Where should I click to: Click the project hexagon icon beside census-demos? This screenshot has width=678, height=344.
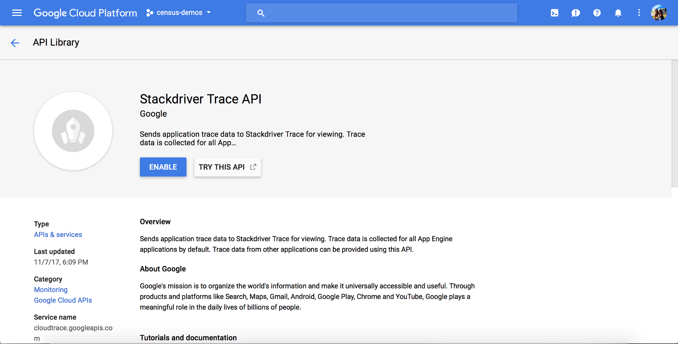(x=149, y=13)
